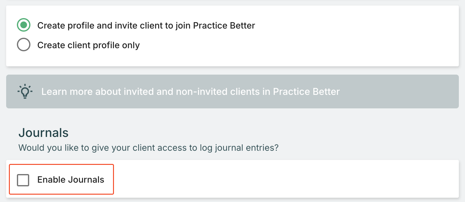
Task: Tick the Enable Journals checkbox
Action: [x=23, y=180]
